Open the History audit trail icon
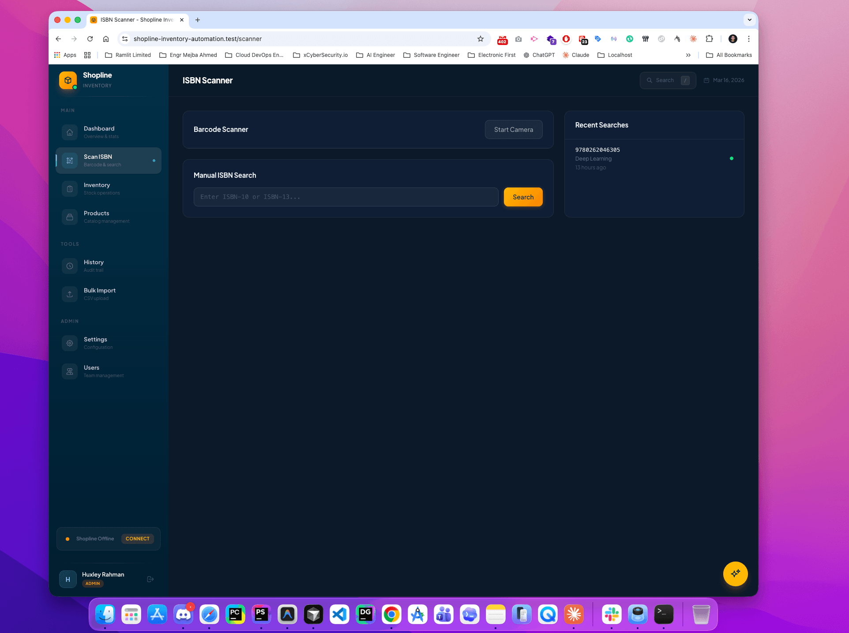This screenshot has height=633, width=849. click(69, 266)
